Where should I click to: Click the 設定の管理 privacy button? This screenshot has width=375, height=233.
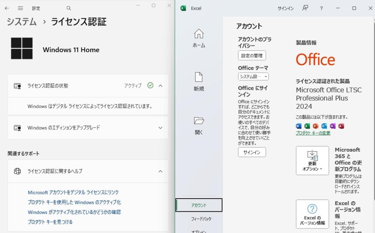252,55
